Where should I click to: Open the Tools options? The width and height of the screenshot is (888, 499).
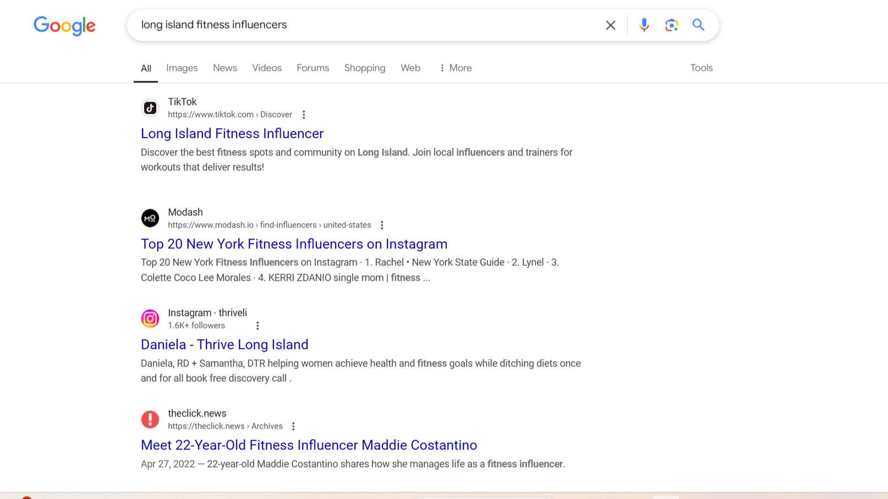coord(701,68)
